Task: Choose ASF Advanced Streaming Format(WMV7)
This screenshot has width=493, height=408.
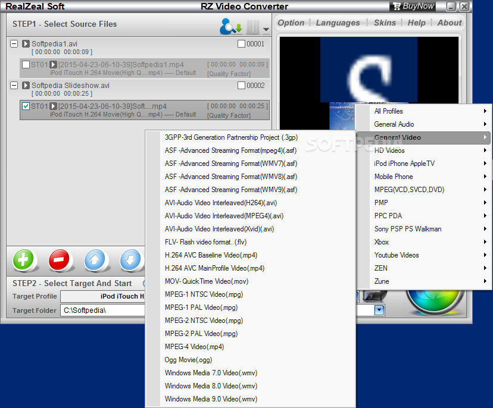Action: pos(251,164)
